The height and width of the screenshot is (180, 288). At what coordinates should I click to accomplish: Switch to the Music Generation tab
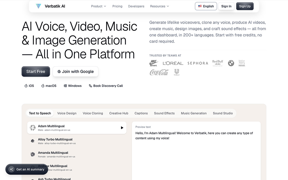click(x=194, y=113)
